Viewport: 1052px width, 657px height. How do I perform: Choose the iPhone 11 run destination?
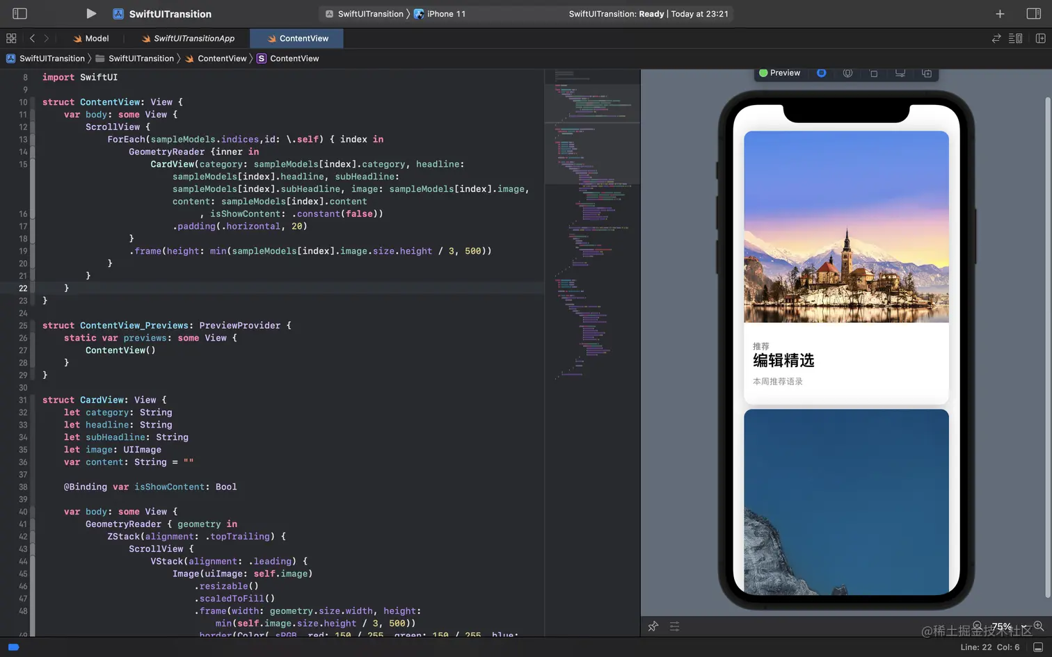pyautogui.click(x=440, y=14)
